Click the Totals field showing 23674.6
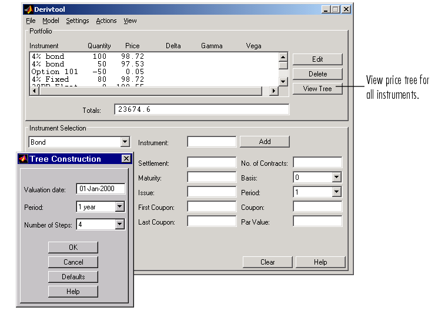Screen dimensions: 435x311 point(202,109)
